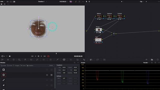Open the Keyframes panel icon
Screen dimensions: 160x90
tap(146, 59)
